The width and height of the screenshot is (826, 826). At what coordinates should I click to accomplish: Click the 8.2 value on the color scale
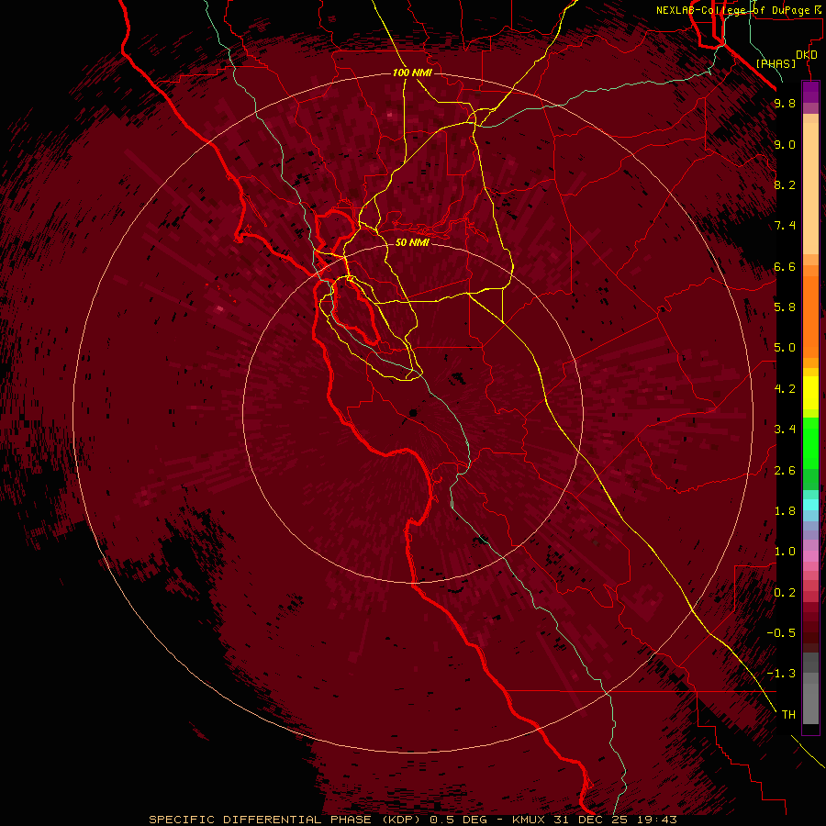click(785, 184)
